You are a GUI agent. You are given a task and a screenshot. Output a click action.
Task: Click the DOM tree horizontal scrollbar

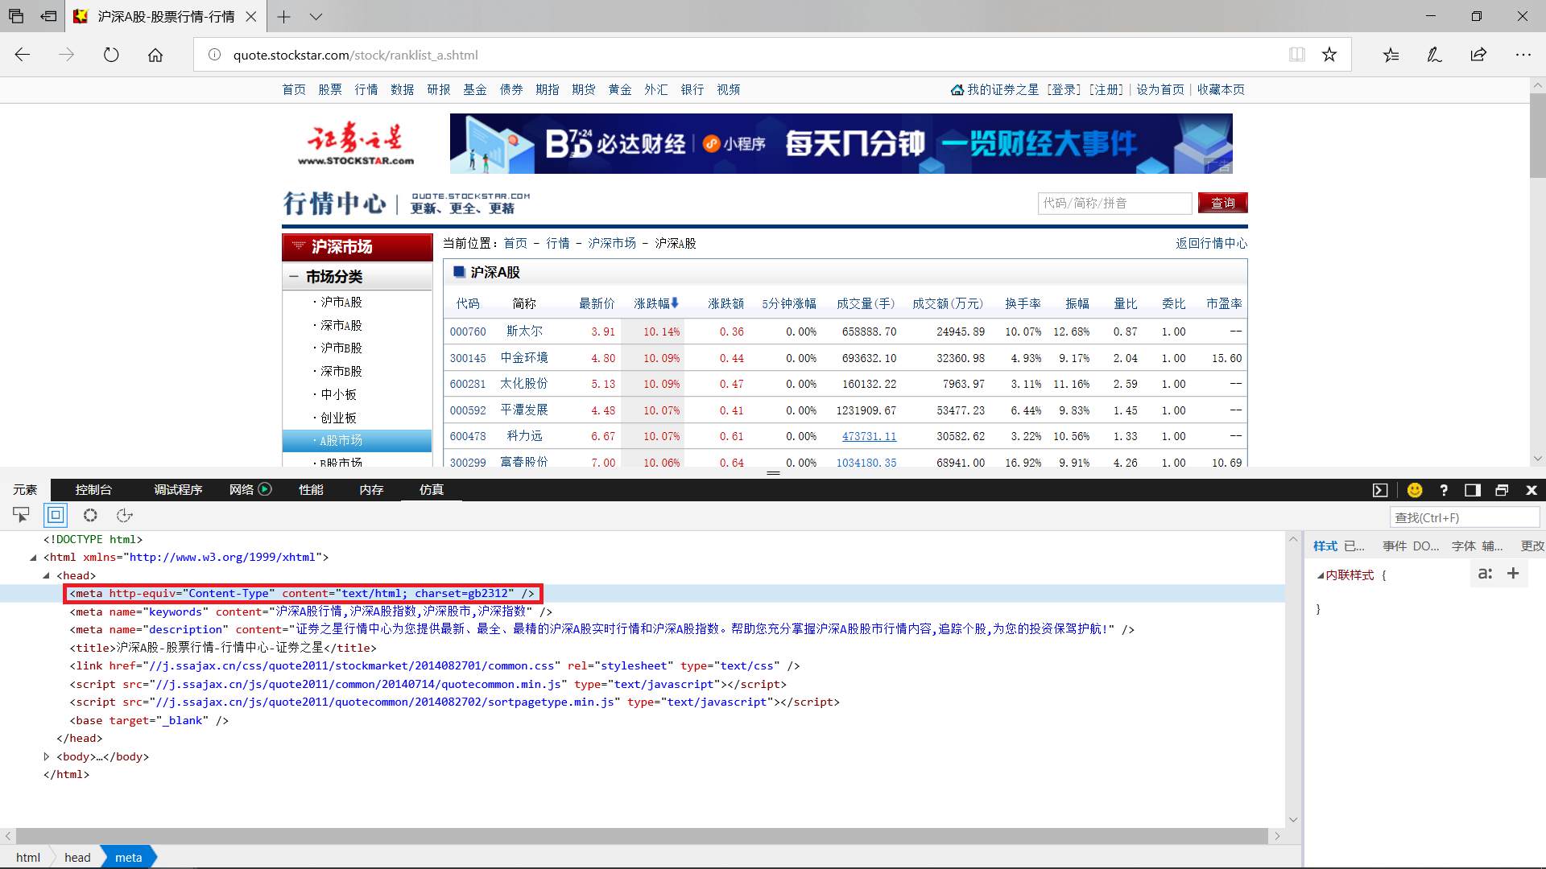click(x=642, y=836)
